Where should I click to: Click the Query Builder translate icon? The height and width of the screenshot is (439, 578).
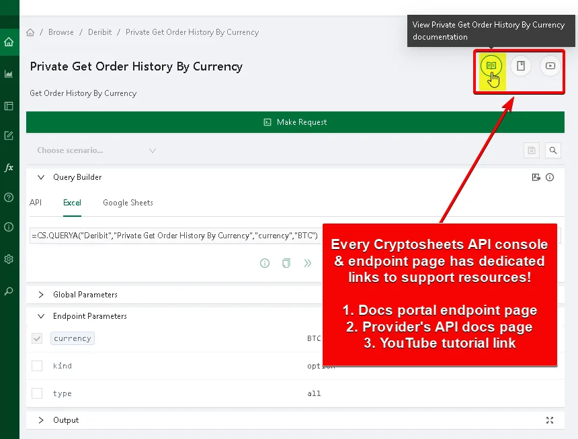coord(536,177)
